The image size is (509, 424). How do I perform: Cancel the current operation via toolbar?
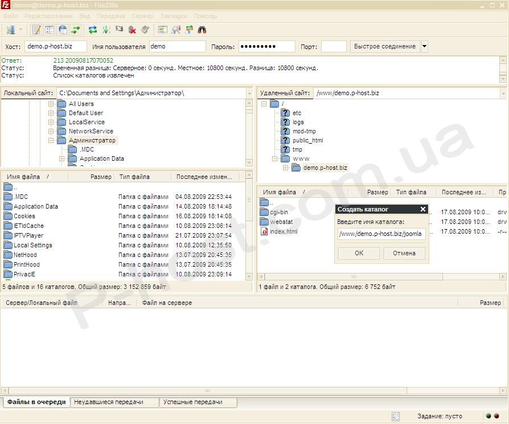click(x=119, y=29)
